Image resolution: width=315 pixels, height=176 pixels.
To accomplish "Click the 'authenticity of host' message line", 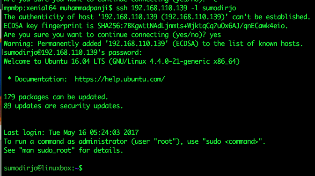I will 157,17.
